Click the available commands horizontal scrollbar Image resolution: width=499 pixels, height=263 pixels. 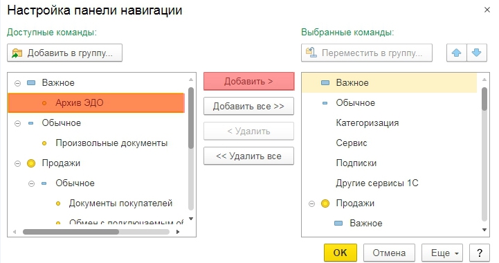71,232
